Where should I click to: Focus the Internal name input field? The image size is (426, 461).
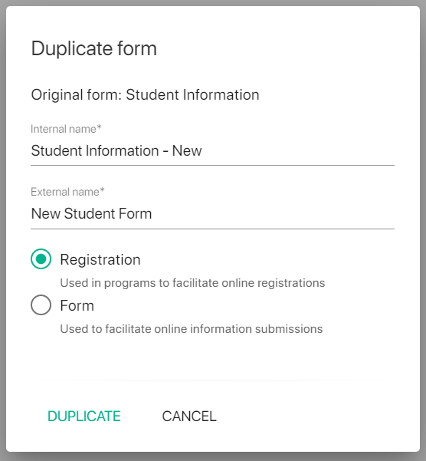[212, 151]
